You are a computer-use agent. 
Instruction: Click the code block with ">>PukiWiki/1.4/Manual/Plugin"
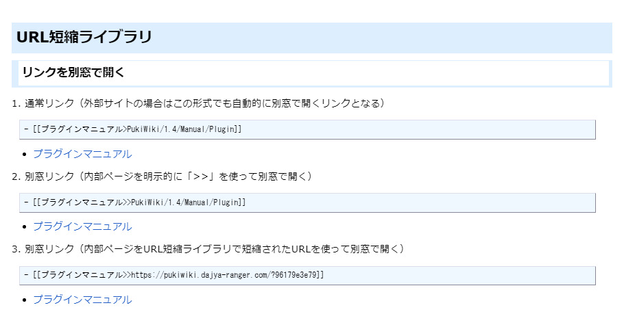coord(309,202)
